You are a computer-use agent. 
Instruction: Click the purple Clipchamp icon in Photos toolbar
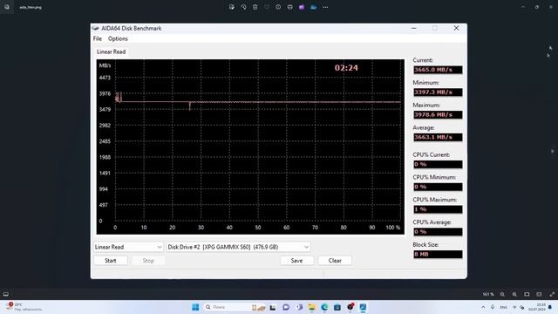(302, 7)
